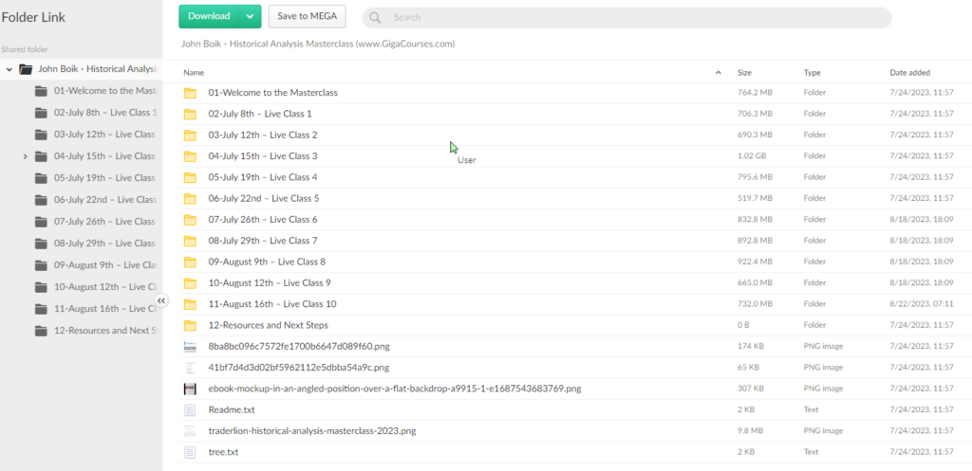Click the search magnifier icon
972x471 pixels.
pyautogui.click(x=376, y=17)
